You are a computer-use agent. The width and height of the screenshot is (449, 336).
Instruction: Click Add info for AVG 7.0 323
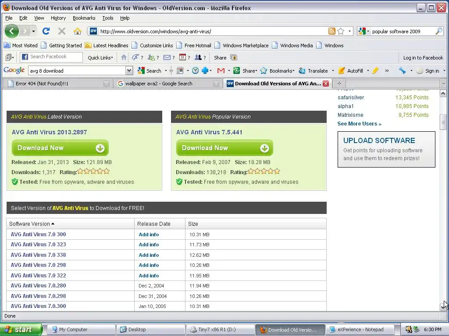point(149,245)
